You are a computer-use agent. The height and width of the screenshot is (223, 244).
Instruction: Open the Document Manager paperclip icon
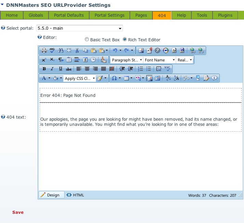(x=149, y=50)
